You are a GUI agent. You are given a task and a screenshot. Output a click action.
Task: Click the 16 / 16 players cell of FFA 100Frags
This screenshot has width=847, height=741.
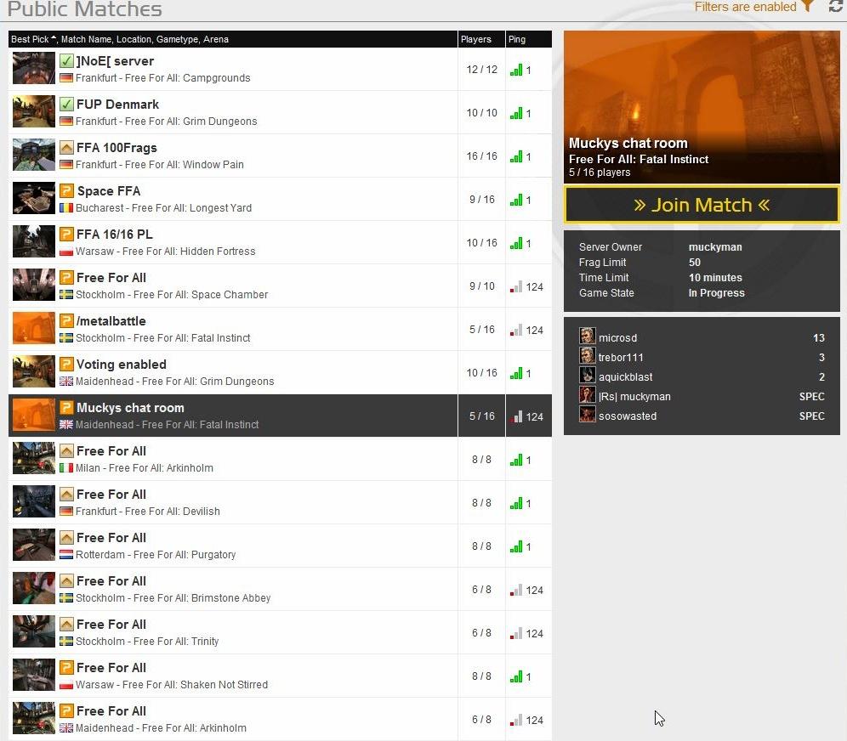[x=482, y=156]
